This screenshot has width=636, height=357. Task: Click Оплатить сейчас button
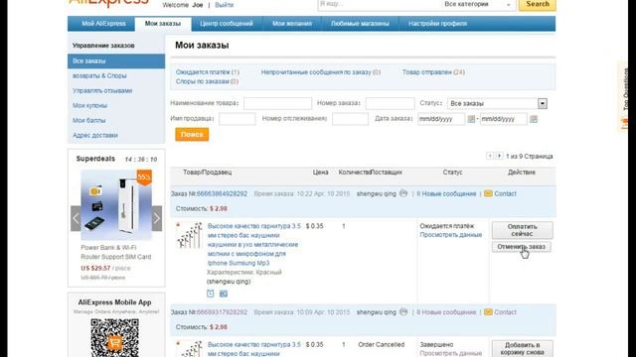pyautogui.click(x=523, y=230)
